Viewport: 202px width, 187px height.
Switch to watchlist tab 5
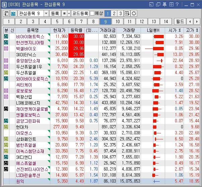(57, 21)
